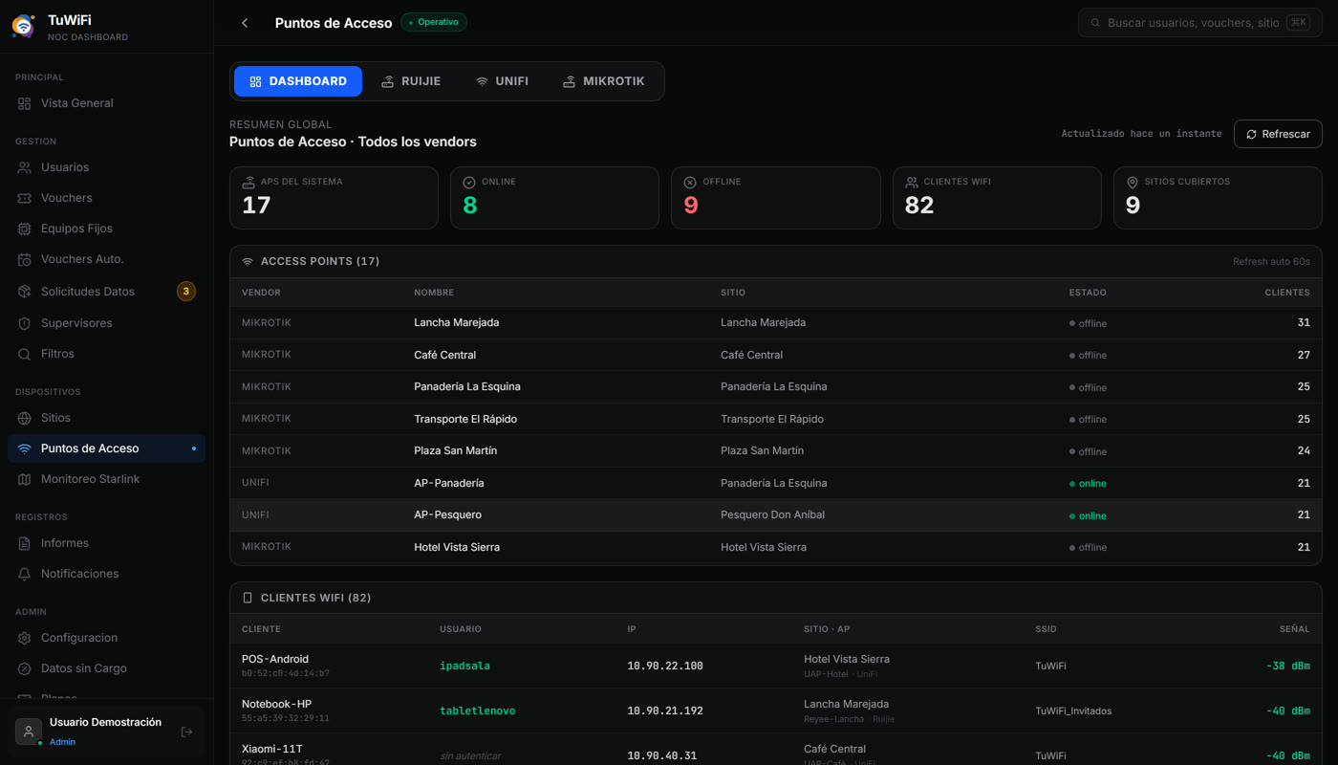Image resolution: width=1338 pixels, height=765 pixels.
Task: Click the Vendor column header
Action: coord(261,293)
